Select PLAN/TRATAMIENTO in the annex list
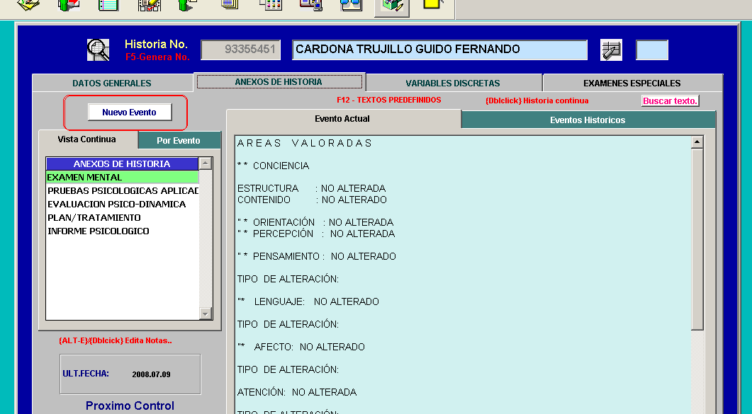Viewport: 752px width, 414px height. [123, 217]
